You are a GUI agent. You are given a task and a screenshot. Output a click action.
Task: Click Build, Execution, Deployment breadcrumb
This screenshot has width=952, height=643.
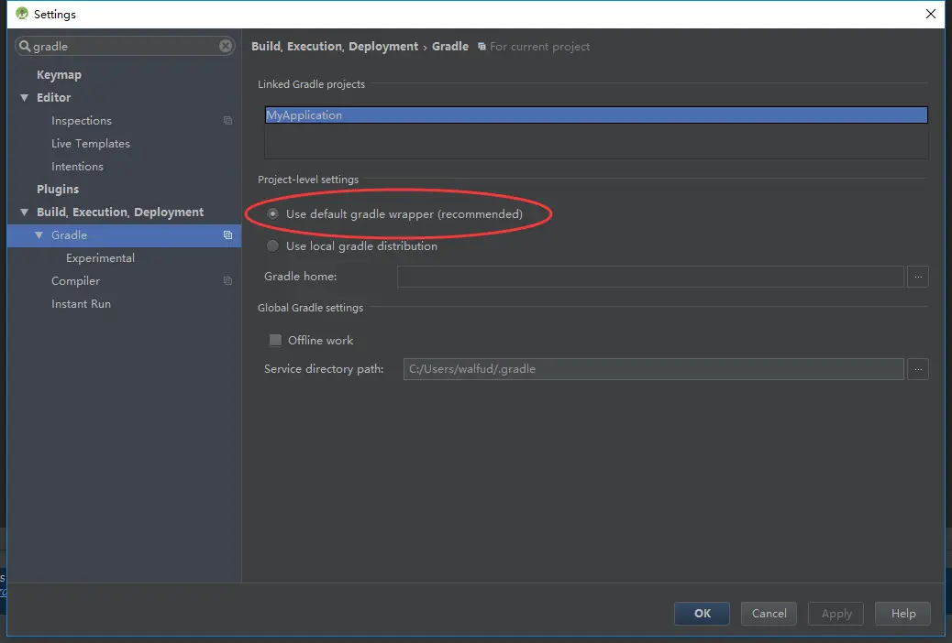coord(335,47)
